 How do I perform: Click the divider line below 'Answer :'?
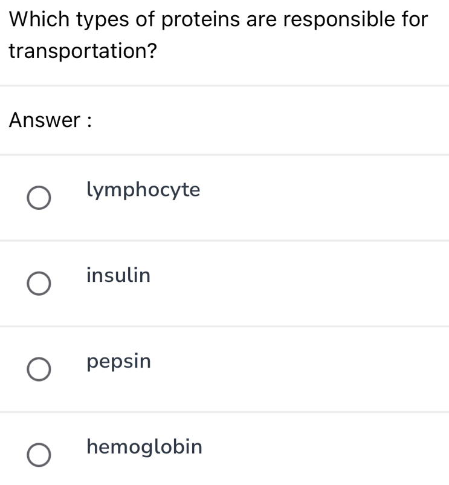[224, 155]
